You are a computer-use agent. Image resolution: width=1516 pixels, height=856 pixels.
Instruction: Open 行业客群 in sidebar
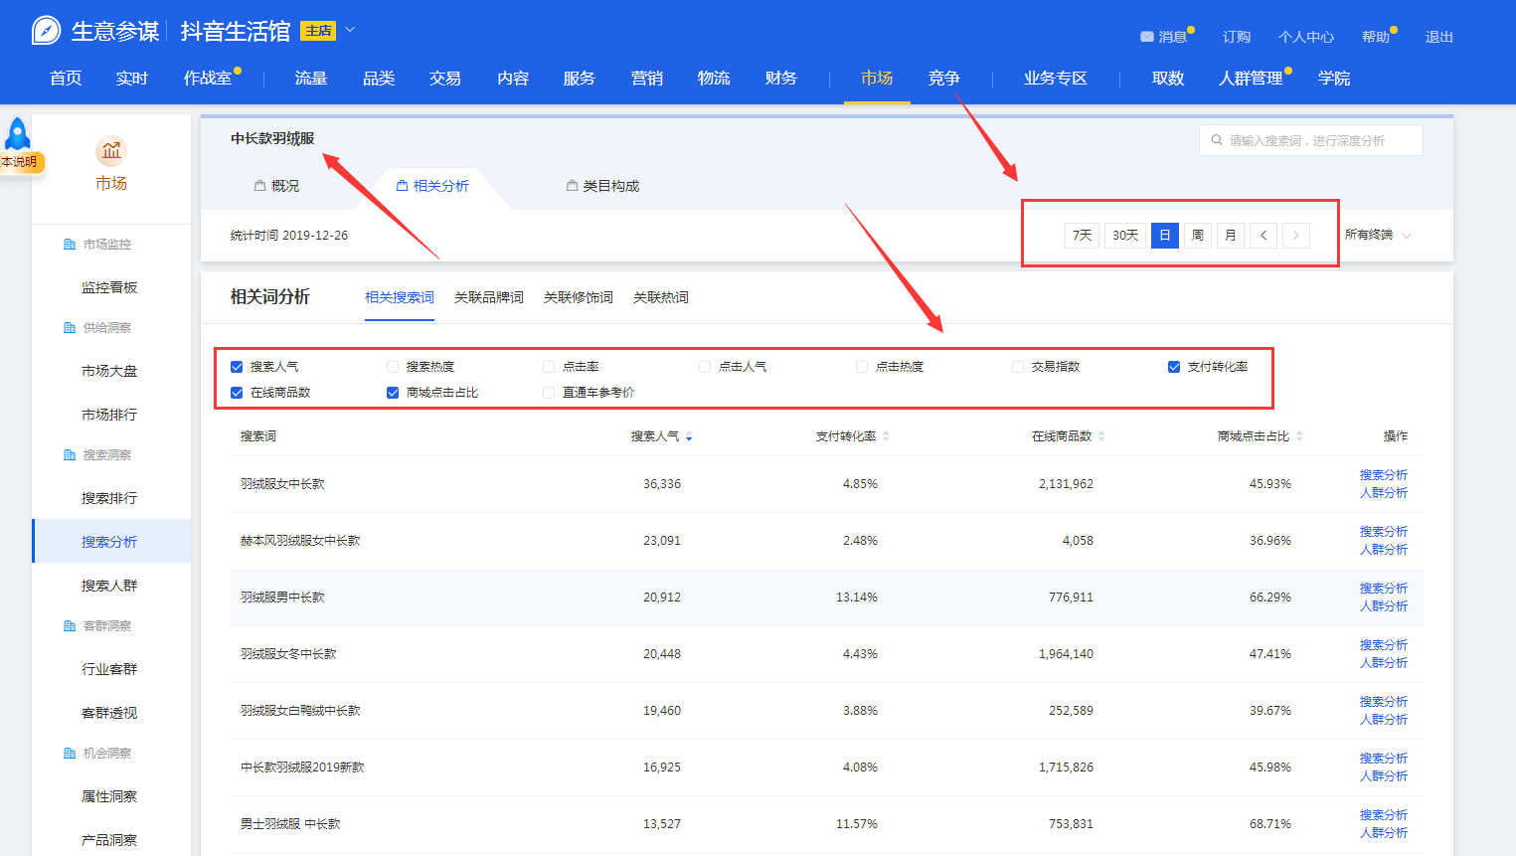click(109, 669)
